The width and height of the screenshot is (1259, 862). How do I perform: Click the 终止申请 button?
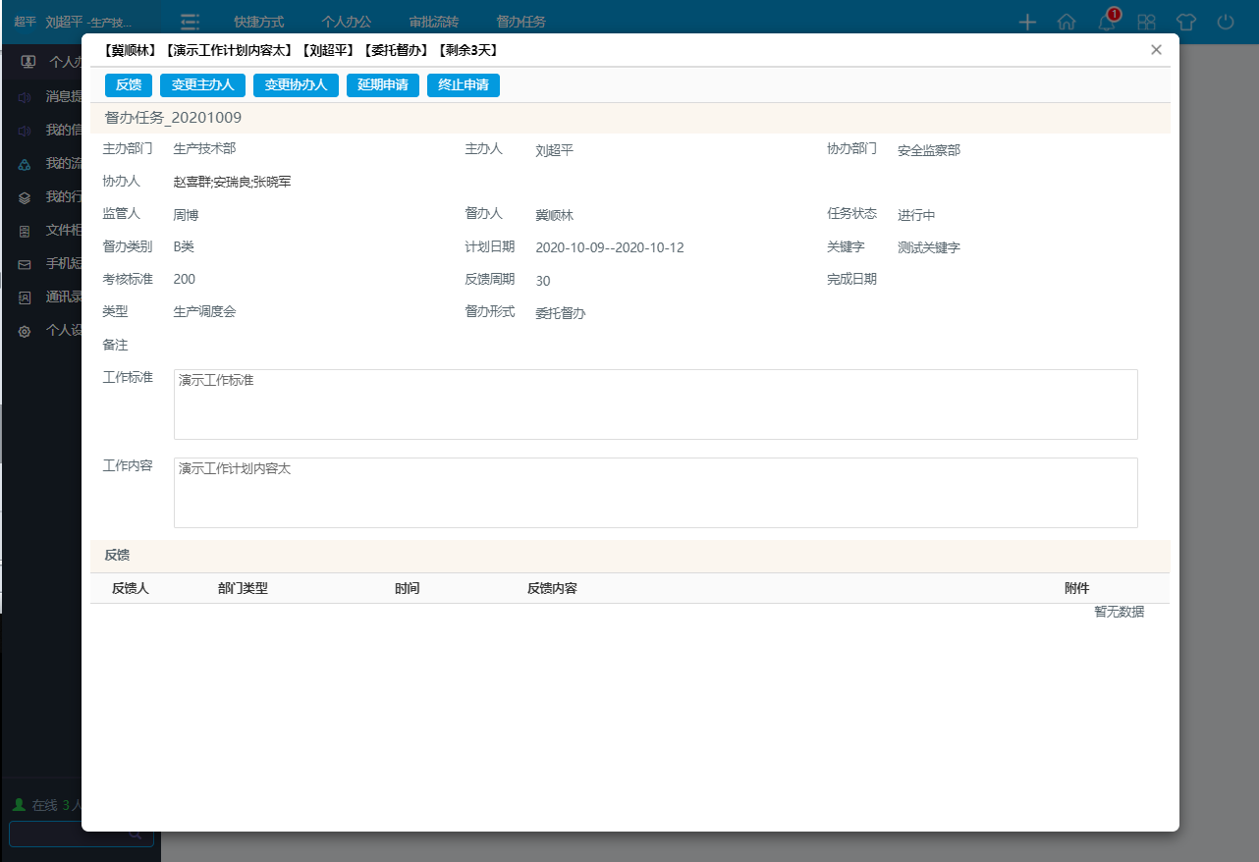pyautogui.click(x=463, y=85)
